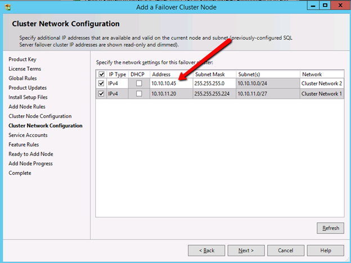The width and height of the screenshot is (351, 263).
Task: Select Cluster Node Configuration step in sidebar
Action: pyautogui.click(x=40, y=116)
